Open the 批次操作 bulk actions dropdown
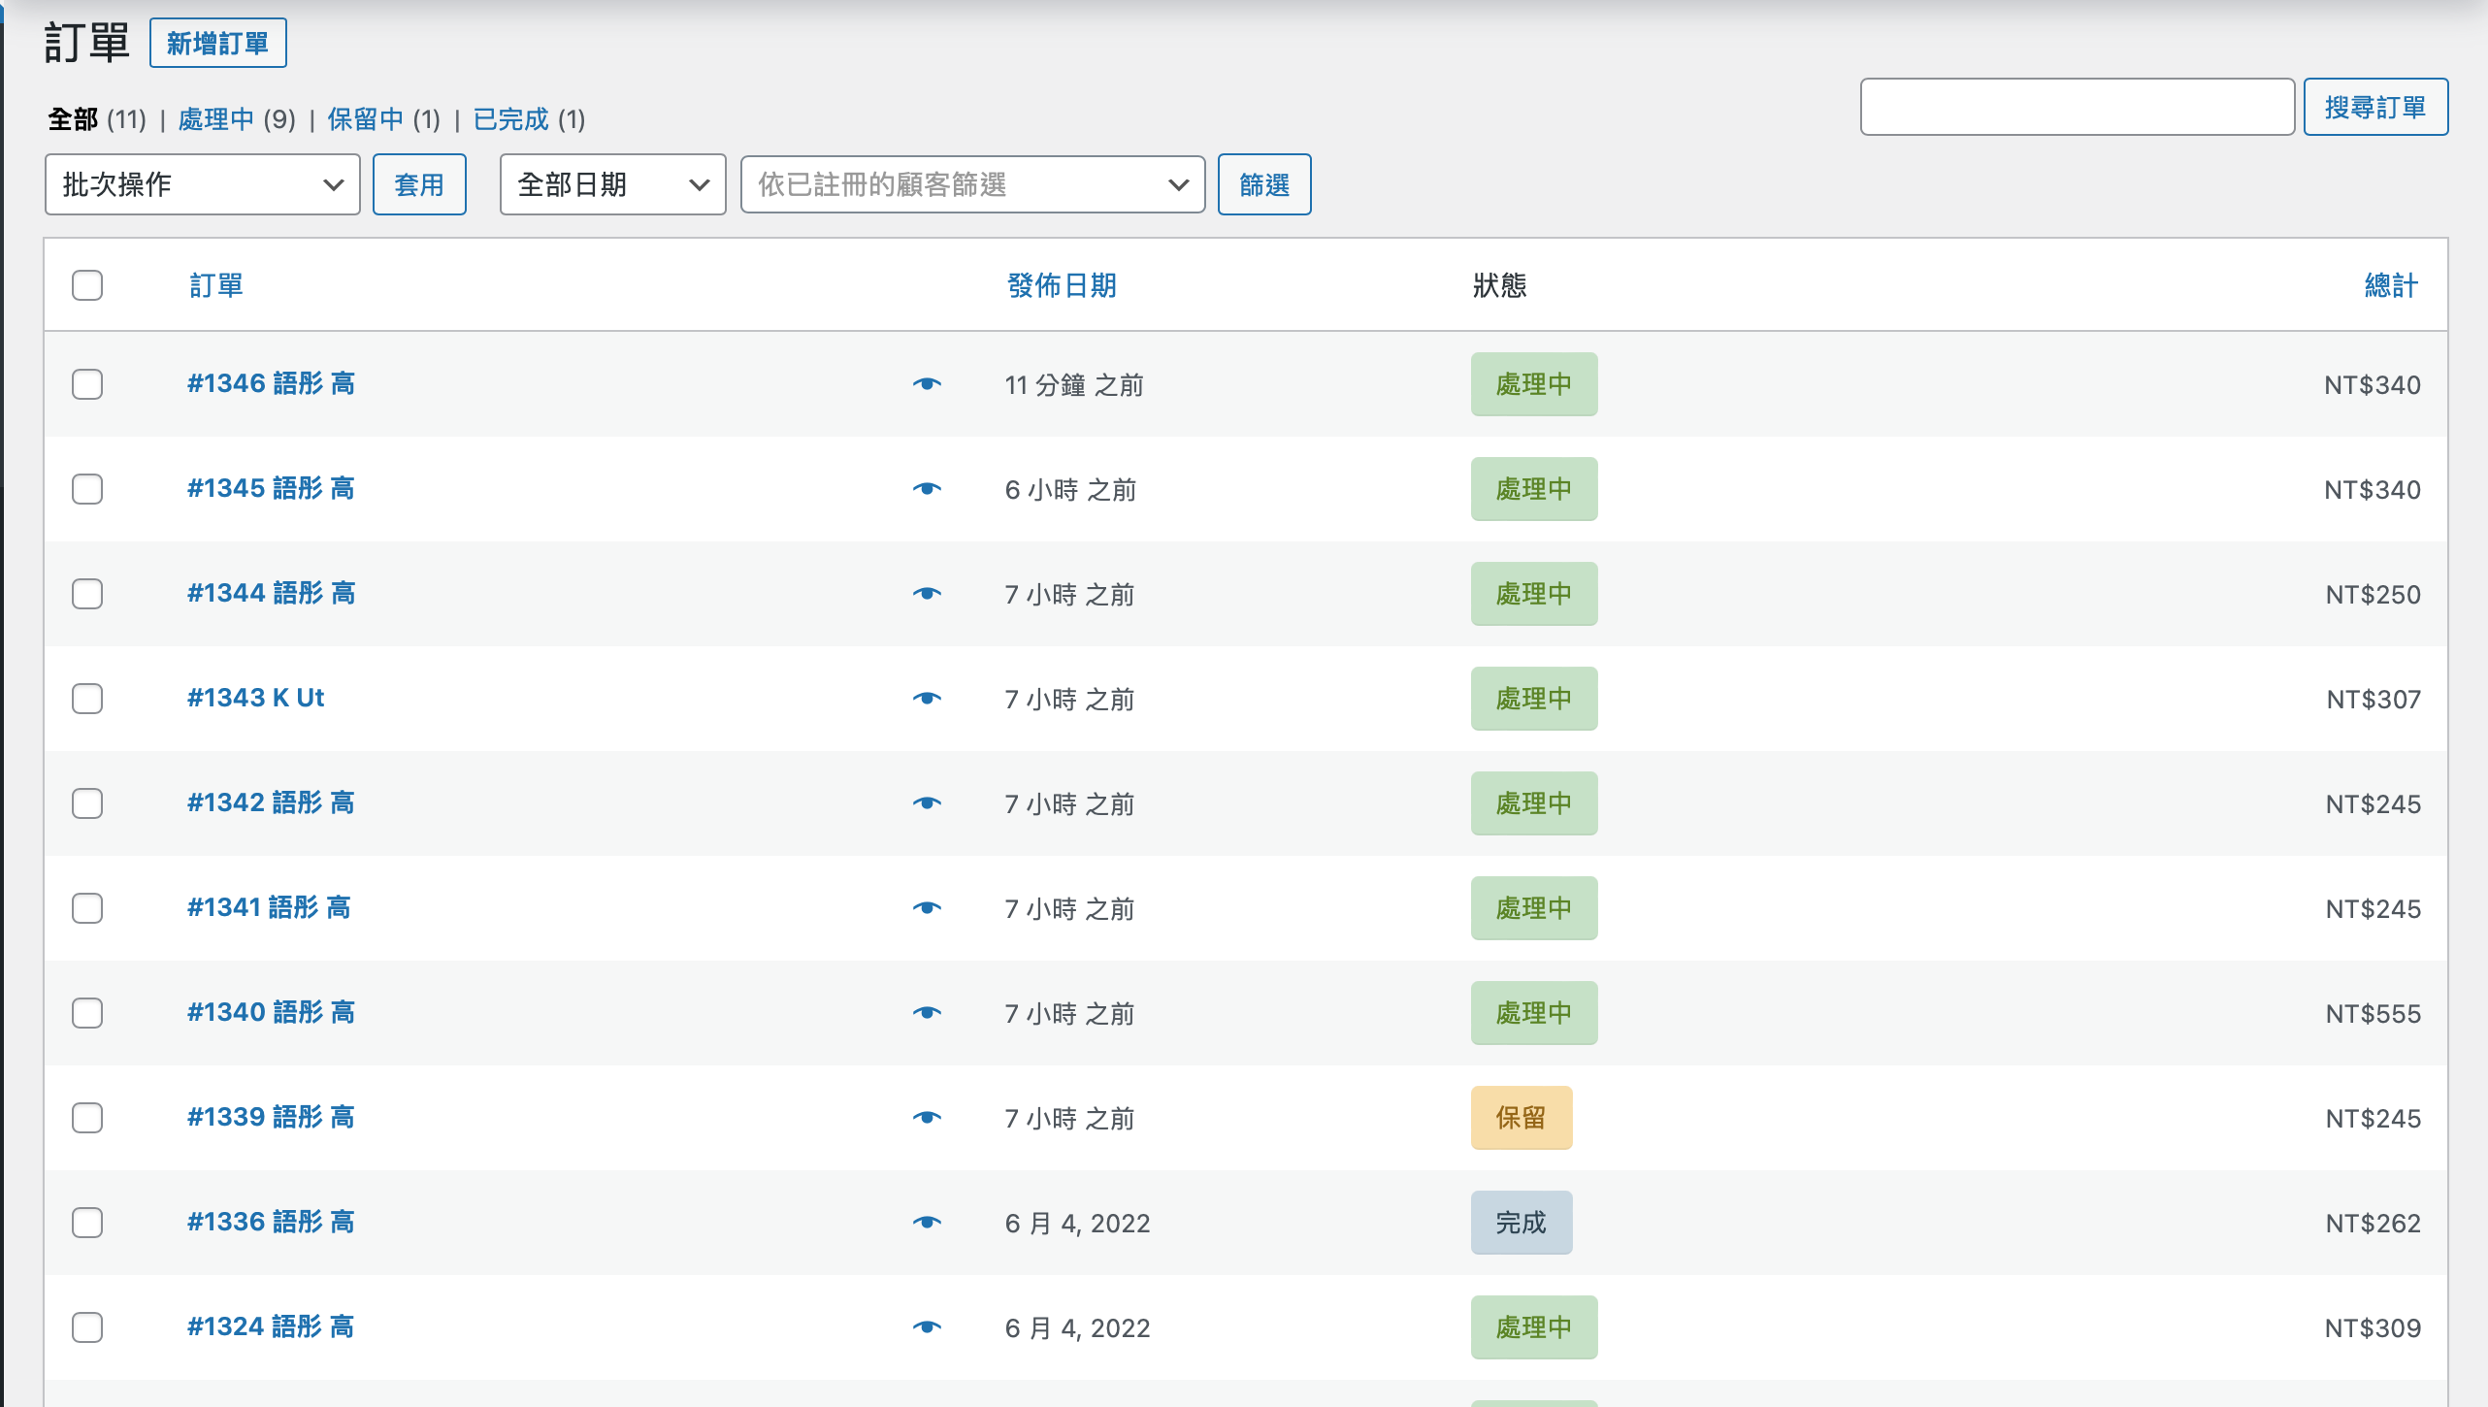This screenshot has height=1407, width=2488. (202, 184)
